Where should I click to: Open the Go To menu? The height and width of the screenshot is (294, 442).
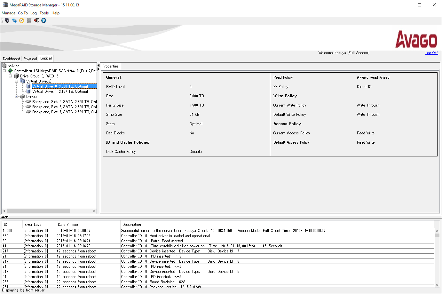(x=23, y=13)
